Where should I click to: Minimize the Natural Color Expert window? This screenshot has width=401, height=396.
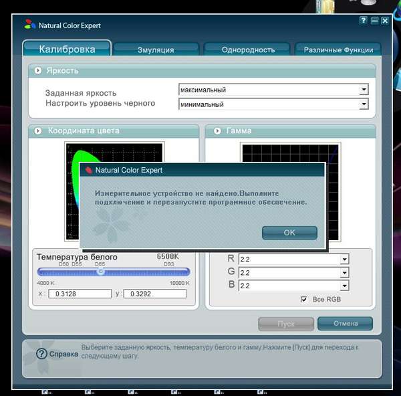374,21
